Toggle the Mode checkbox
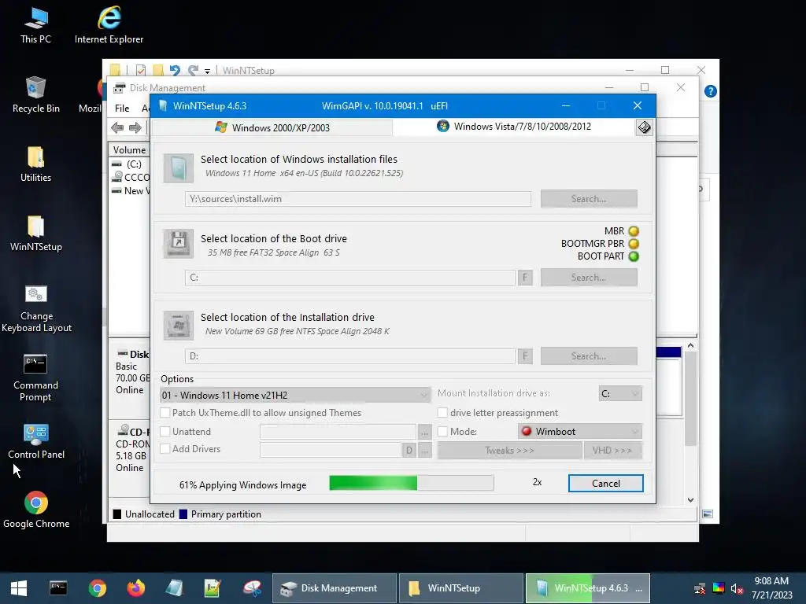Image resolution: width=806 pixels, height=604 pixels. pyautogui.click(x=442, y=432)
